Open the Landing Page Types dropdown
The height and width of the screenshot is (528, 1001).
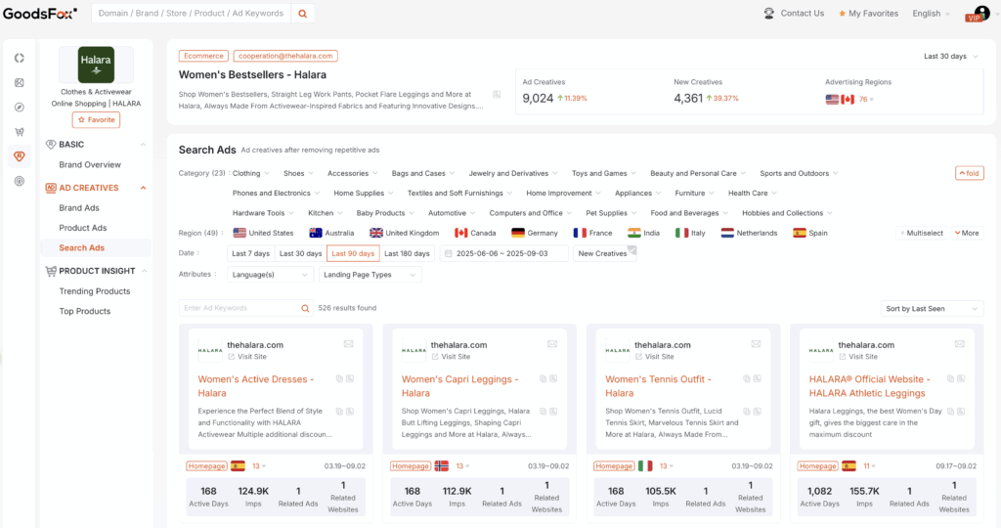(x=370, y=275)
